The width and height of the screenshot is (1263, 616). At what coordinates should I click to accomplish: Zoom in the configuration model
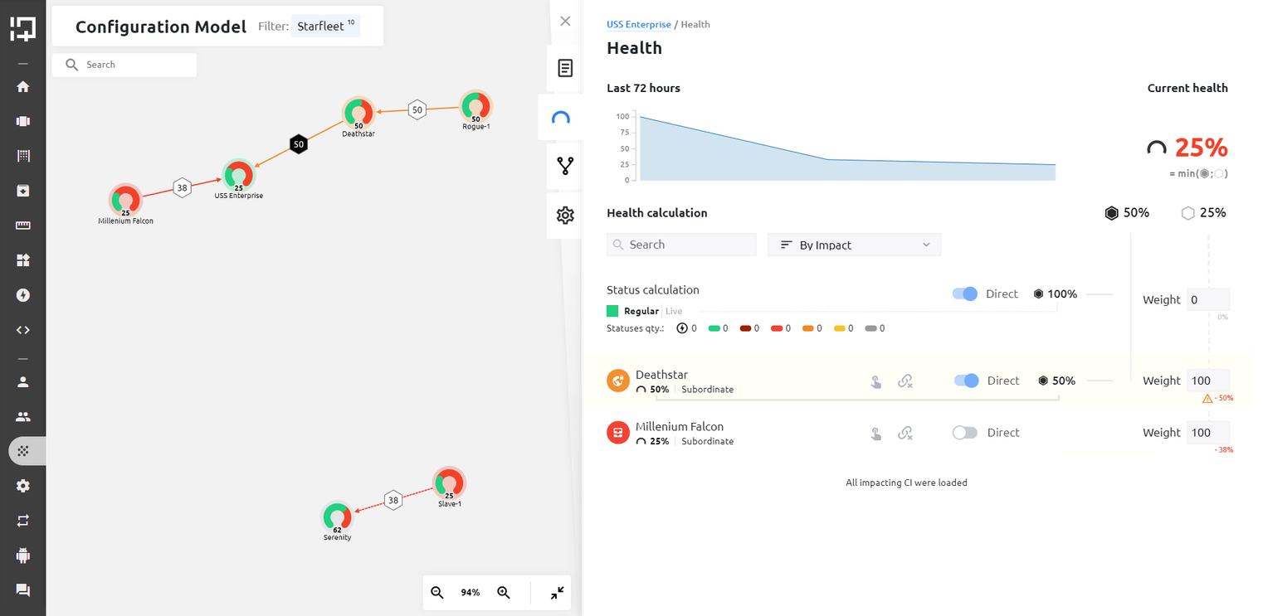click(504, 592)
